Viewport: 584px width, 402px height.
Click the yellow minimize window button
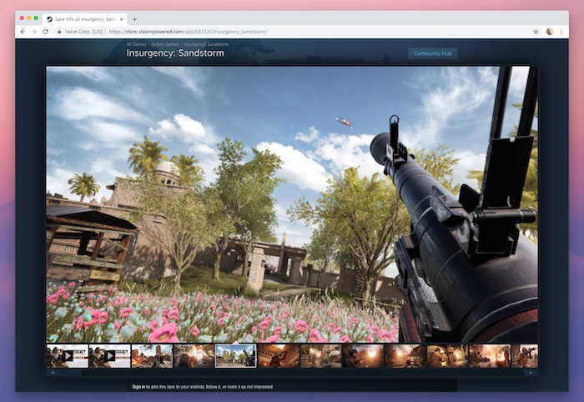[29, 18]
